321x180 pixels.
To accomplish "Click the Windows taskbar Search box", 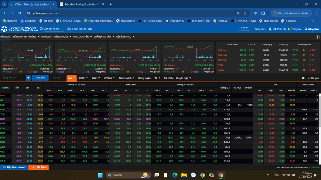I will [128, 175].
